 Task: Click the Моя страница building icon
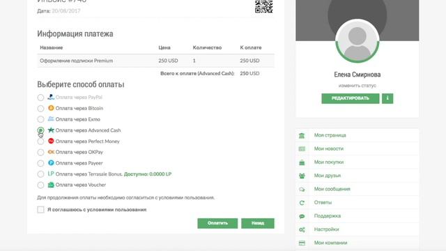pyautogui.click(x=302, y=135)
